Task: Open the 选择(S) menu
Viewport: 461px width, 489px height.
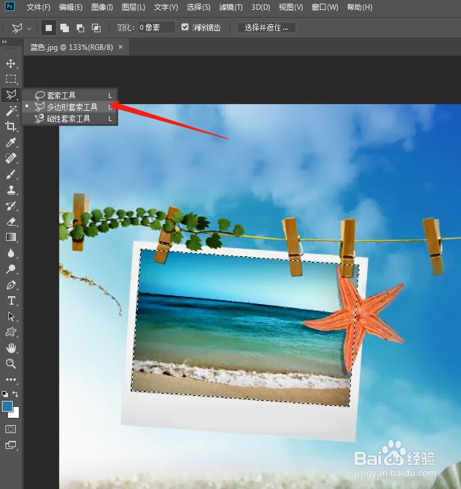Action: 199,7
